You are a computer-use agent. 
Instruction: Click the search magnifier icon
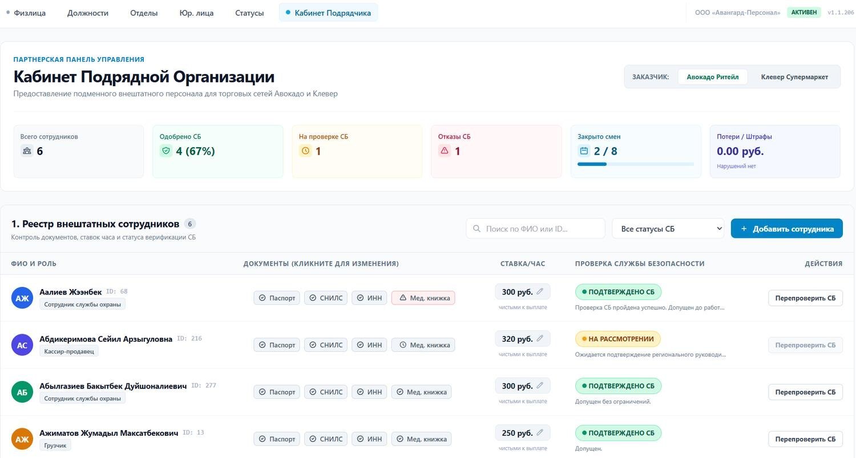[477, 229]
